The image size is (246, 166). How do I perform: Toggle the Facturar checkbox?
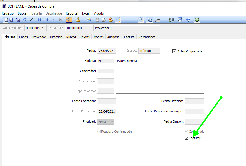(187, 138)
